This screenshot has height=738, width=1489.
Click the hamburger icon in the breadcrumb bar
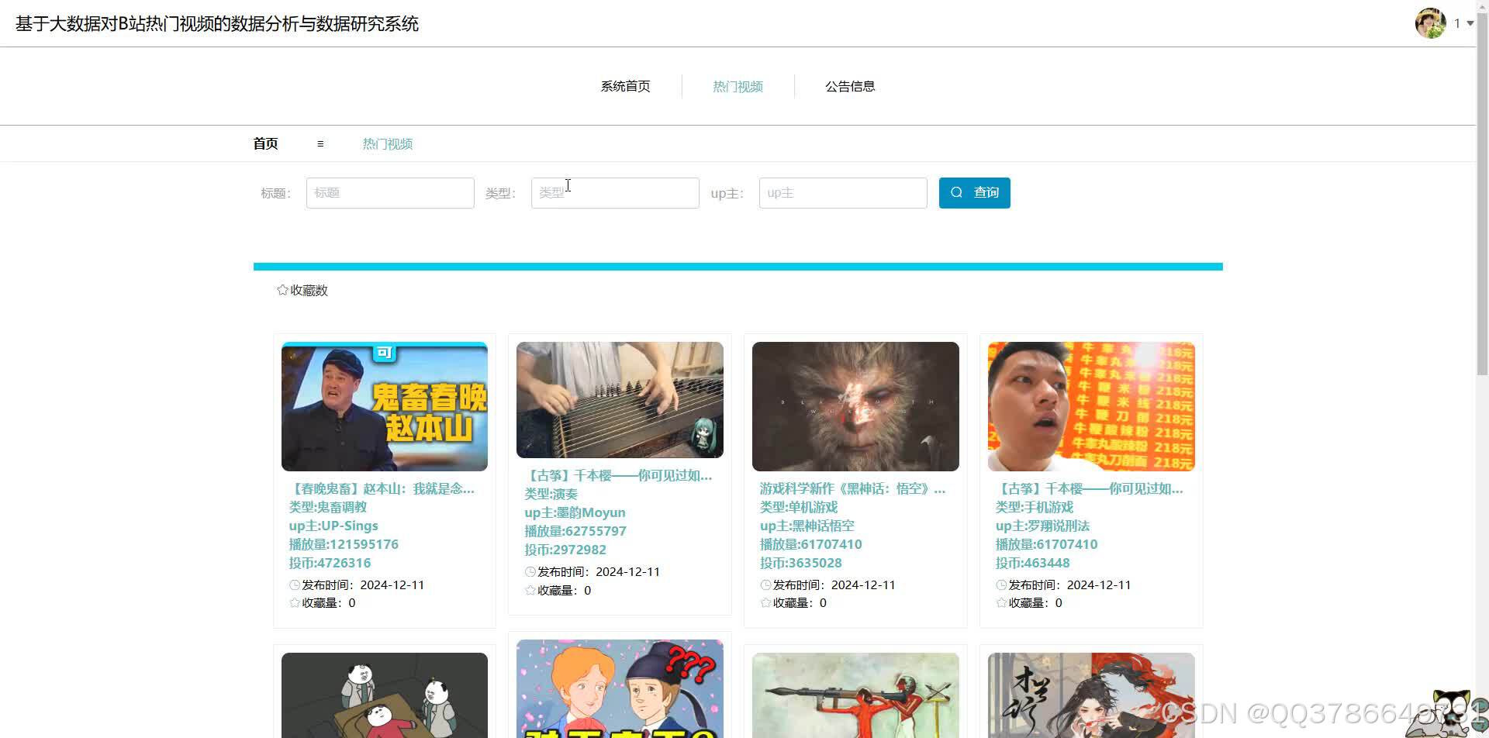[320, 143]
